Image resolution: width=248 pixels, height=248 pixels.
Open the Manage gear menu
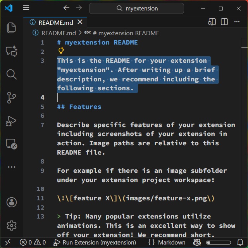click(12, 225)
